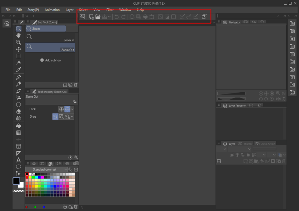299x211 pixels.
Task: Toggle the Lock Layer icon in the Layer panel
Action: (248, 155)
